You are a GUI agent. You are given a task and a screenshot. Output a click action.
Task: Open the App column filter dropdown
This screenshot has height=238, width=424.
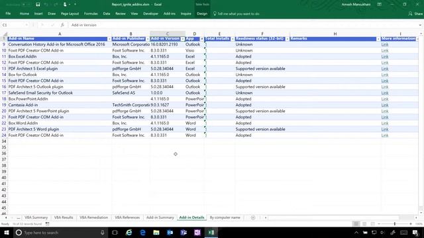coord(201,39)
